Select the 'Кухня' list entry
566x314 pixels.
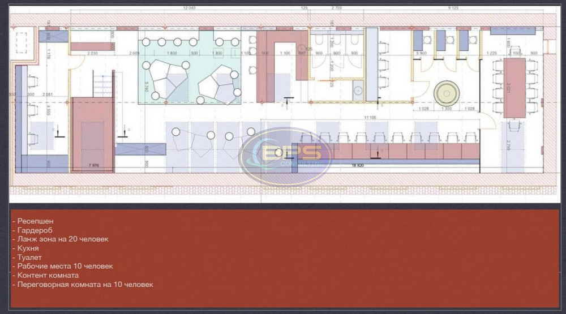coord(28,248)
